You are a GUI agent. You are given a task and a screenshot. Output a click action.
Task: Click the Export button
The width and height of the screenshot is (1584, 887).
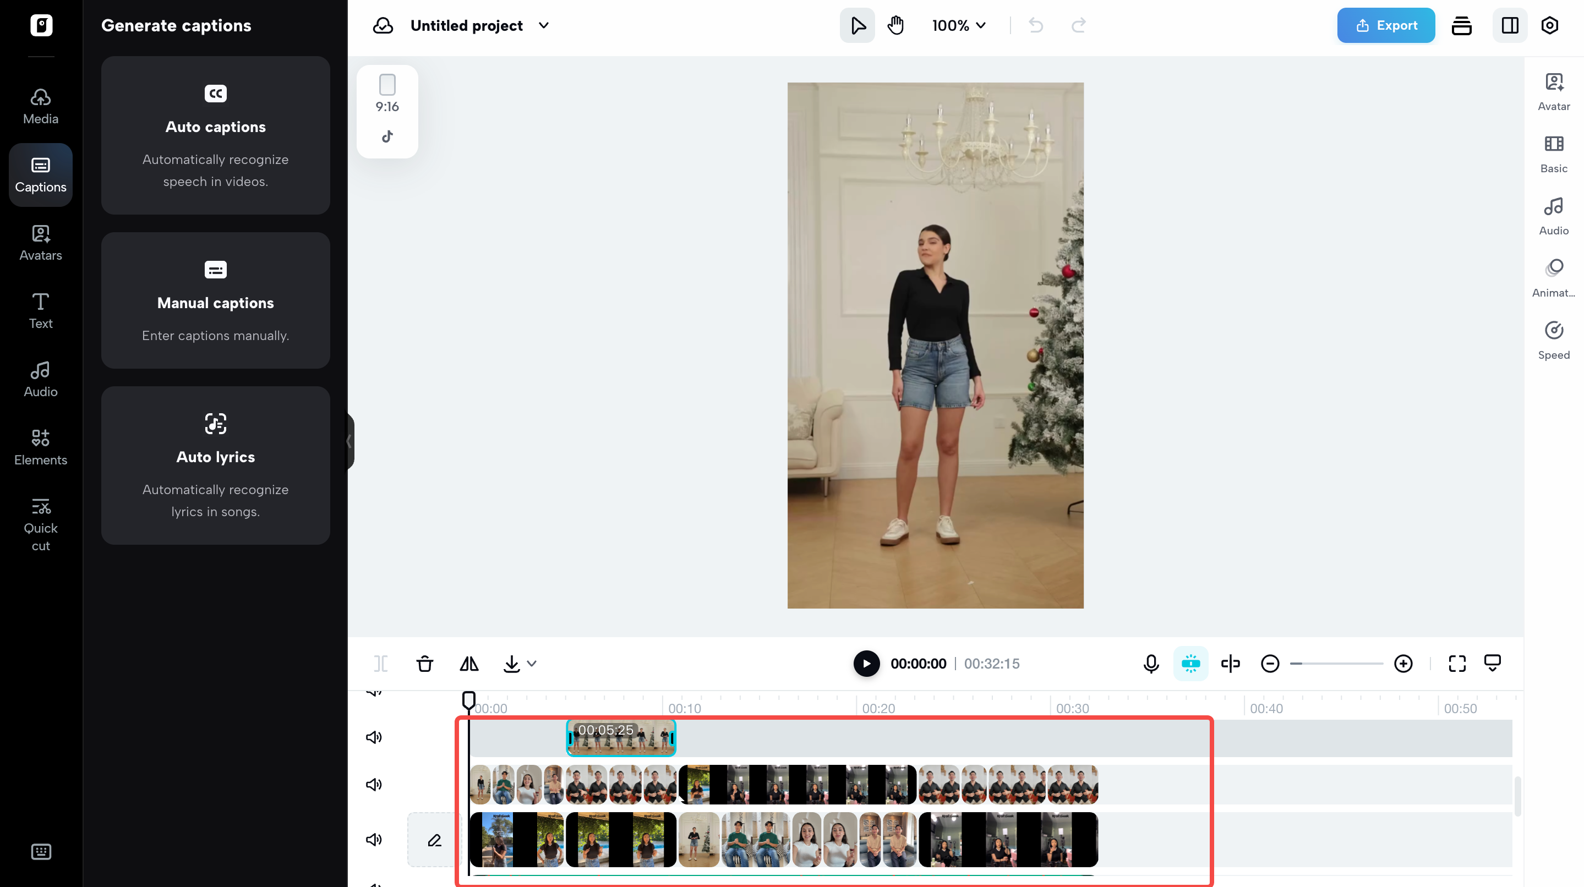pyautogui.click(x=1385, y=25)
